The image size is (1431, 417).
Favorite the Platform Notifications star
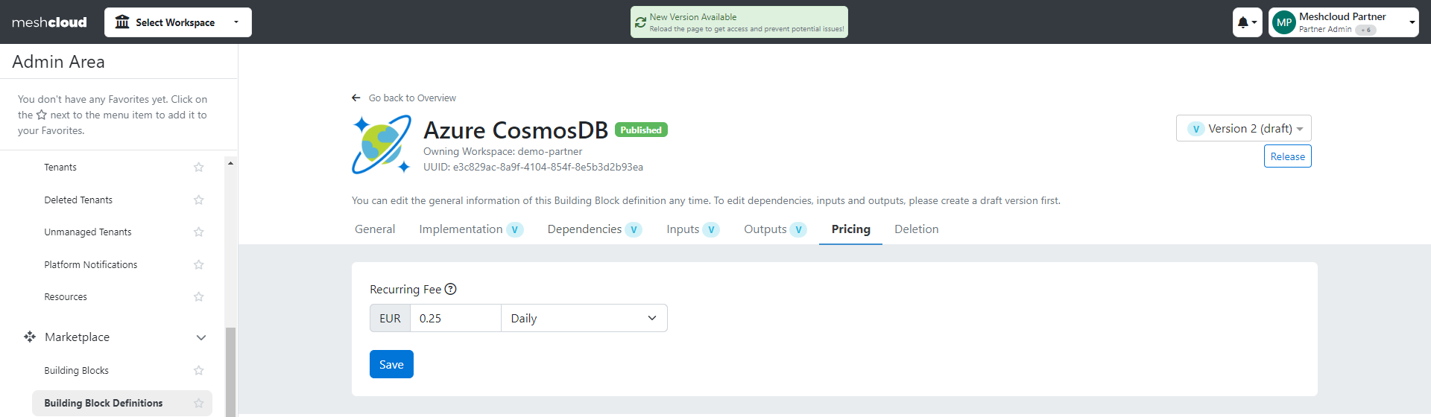pos(198,265)
